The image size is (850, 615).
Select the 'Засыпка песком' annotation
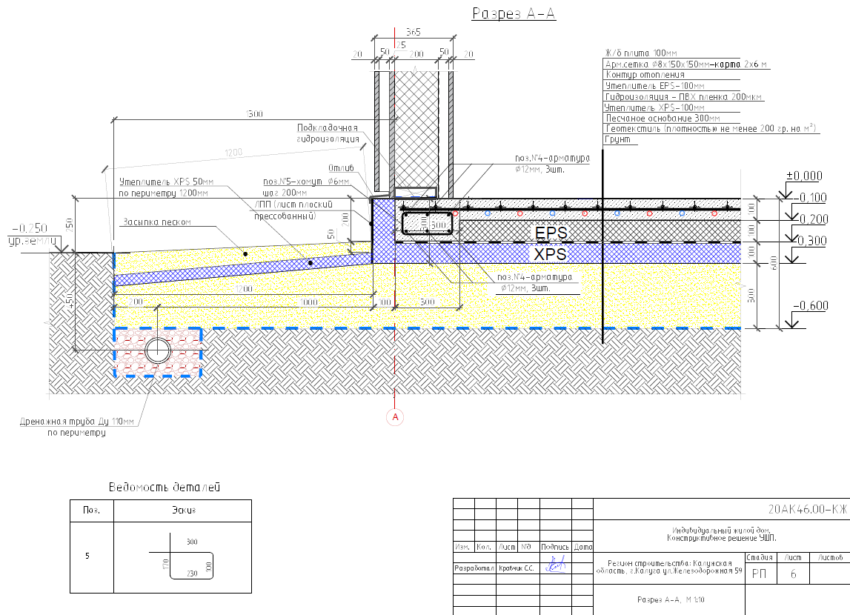[x=157, y=222]
